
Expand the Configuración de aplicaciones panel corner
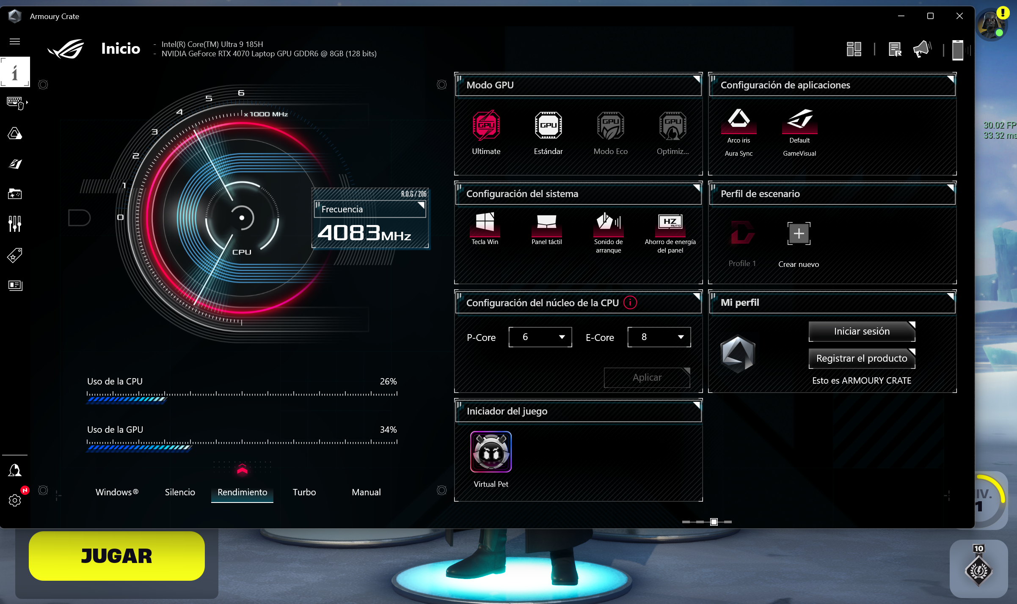(950, 79)
